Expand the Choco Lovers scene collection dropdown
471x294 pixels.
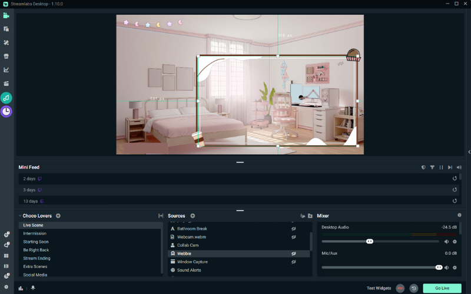(x=19, y=216)
